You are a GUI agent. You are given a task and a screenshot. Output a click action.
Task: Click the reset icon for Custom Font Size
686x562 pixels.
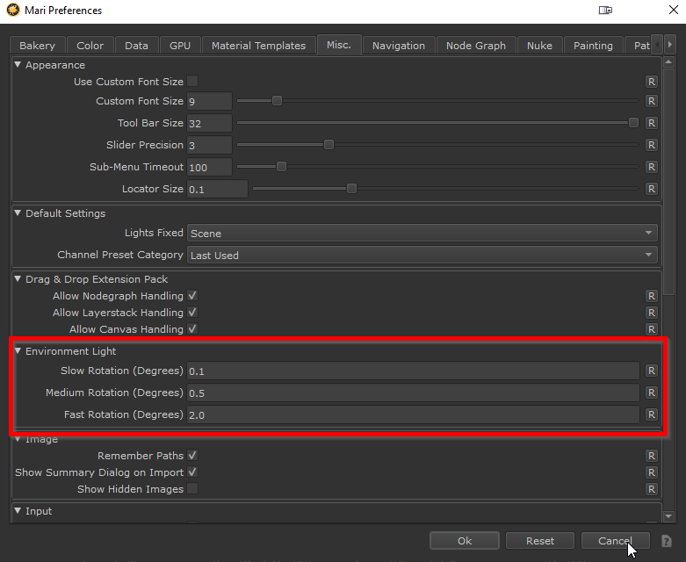[x=651, y=101]
